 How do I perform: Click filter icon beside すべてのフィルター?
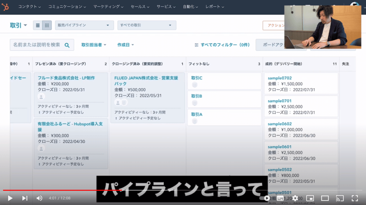pos(197,45)
